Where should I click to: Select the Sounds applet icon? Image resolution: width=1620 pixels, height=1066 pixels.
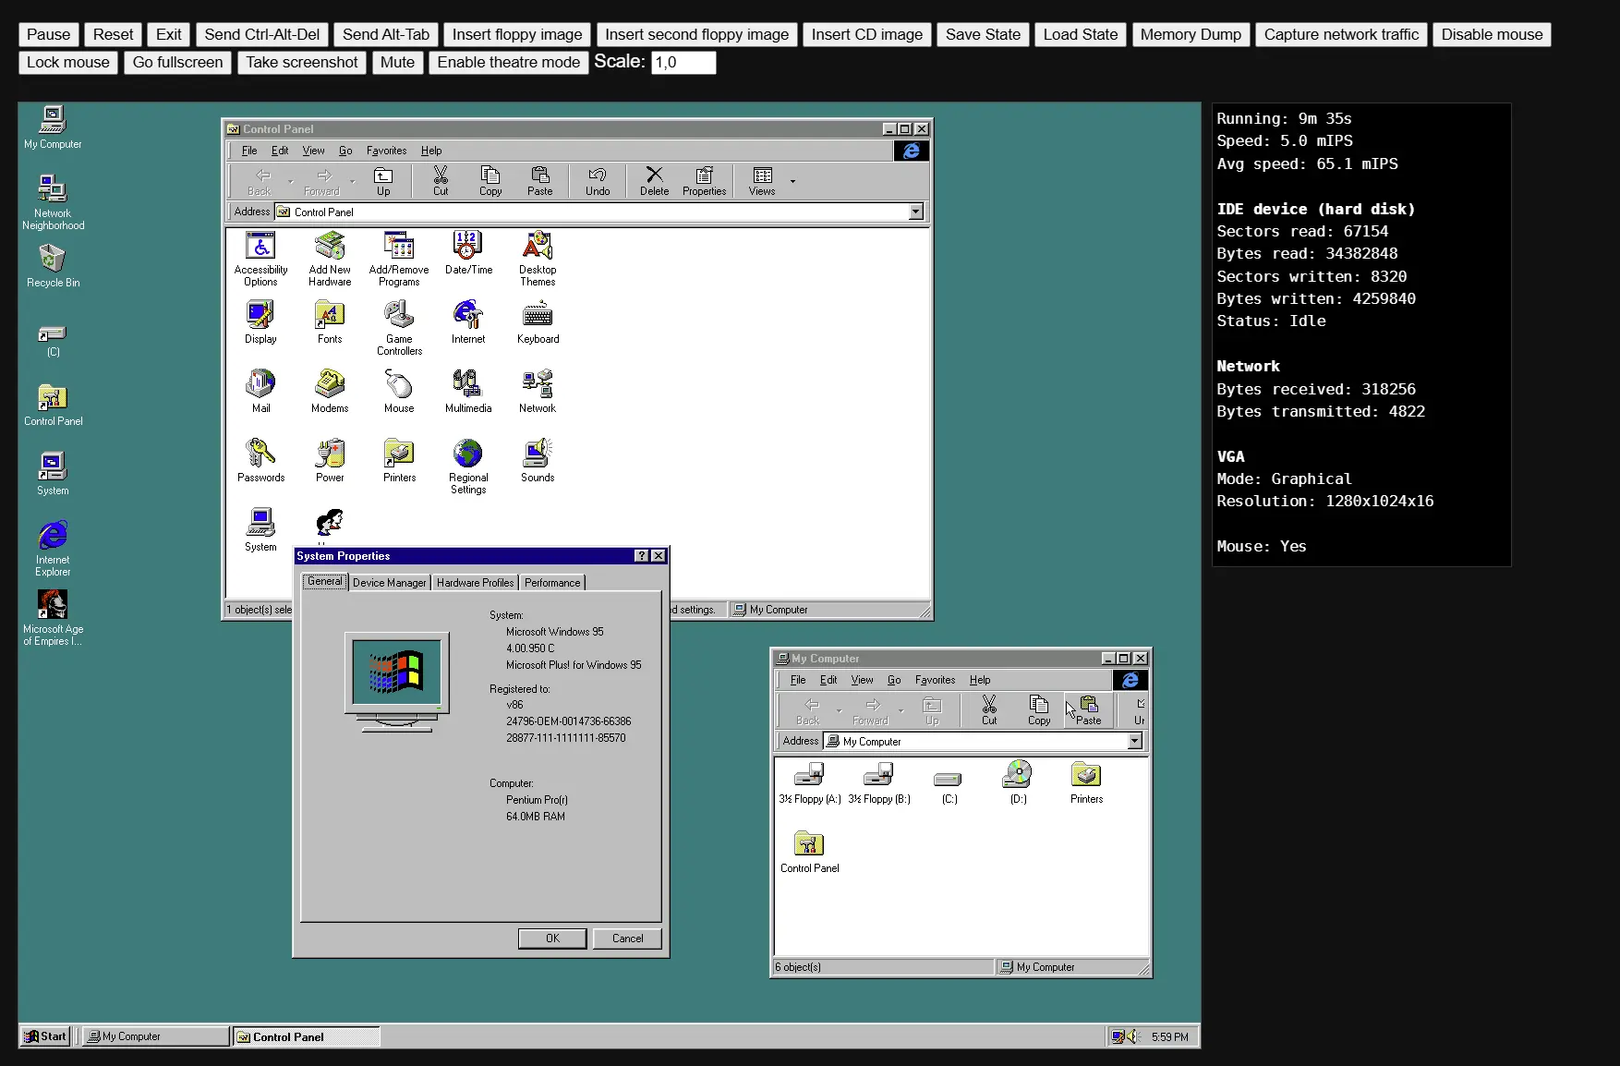point(538,461)
